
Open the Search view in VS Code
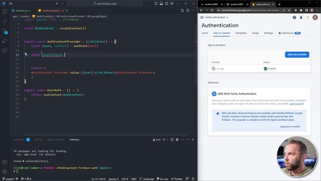pyautogui.click(x=5, y=21)
